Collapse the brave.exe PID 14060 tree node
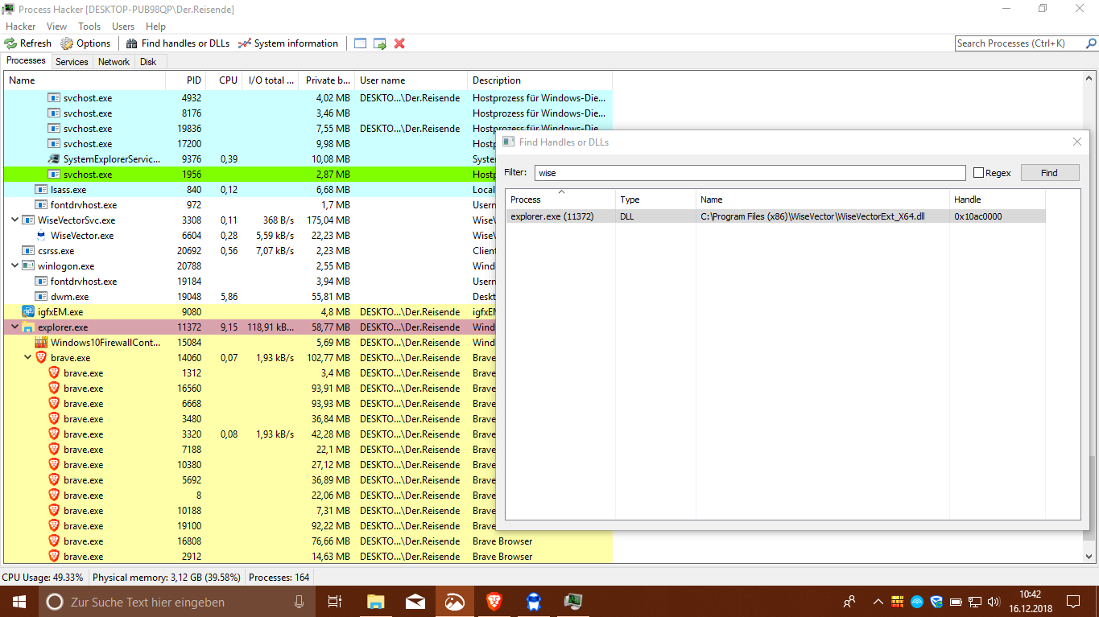This screenshot has height=617, width=1099. 28,358
